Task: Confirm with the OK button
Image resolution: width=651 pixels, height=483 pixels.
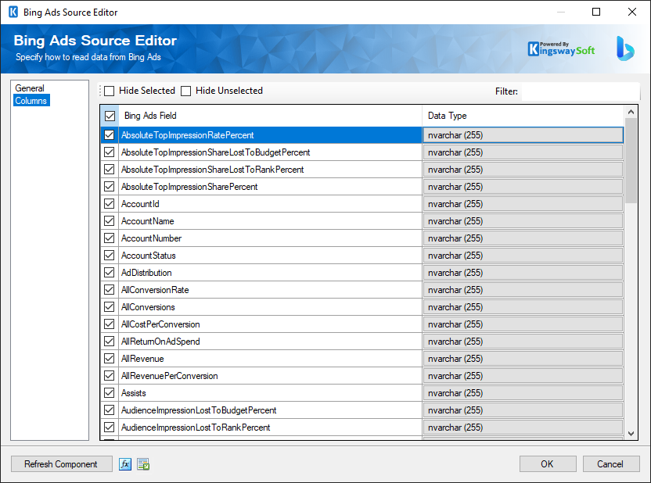Action: 547,464
